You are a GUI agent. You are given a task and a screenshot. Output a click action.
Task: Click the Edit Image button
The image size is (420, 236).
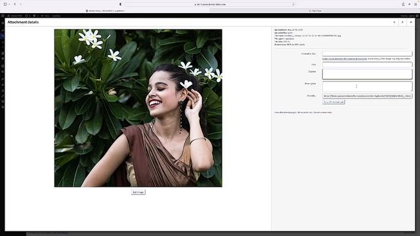138,192
